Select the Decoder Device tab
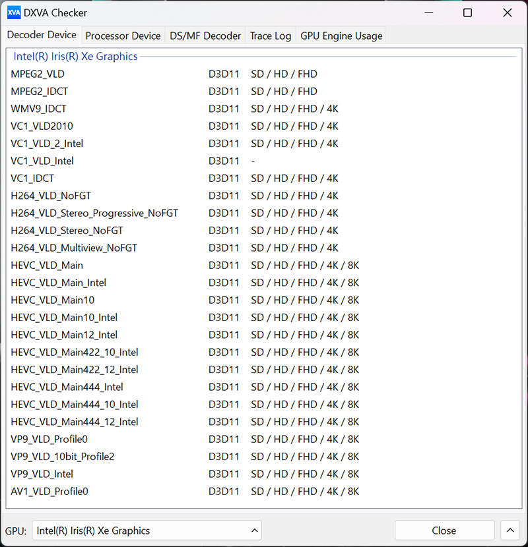528x547 pixels. pyautogui.click(x=42, y=34)
